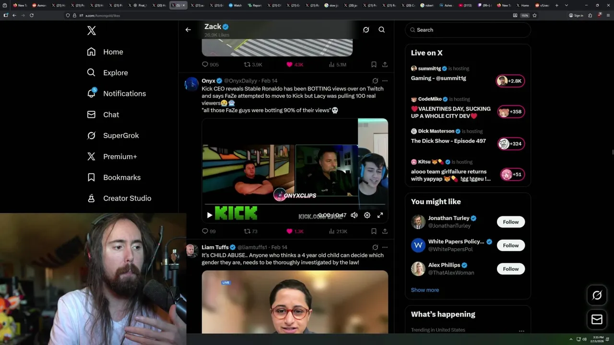
Task: Follow White Papers Policy
Action: 511,245
